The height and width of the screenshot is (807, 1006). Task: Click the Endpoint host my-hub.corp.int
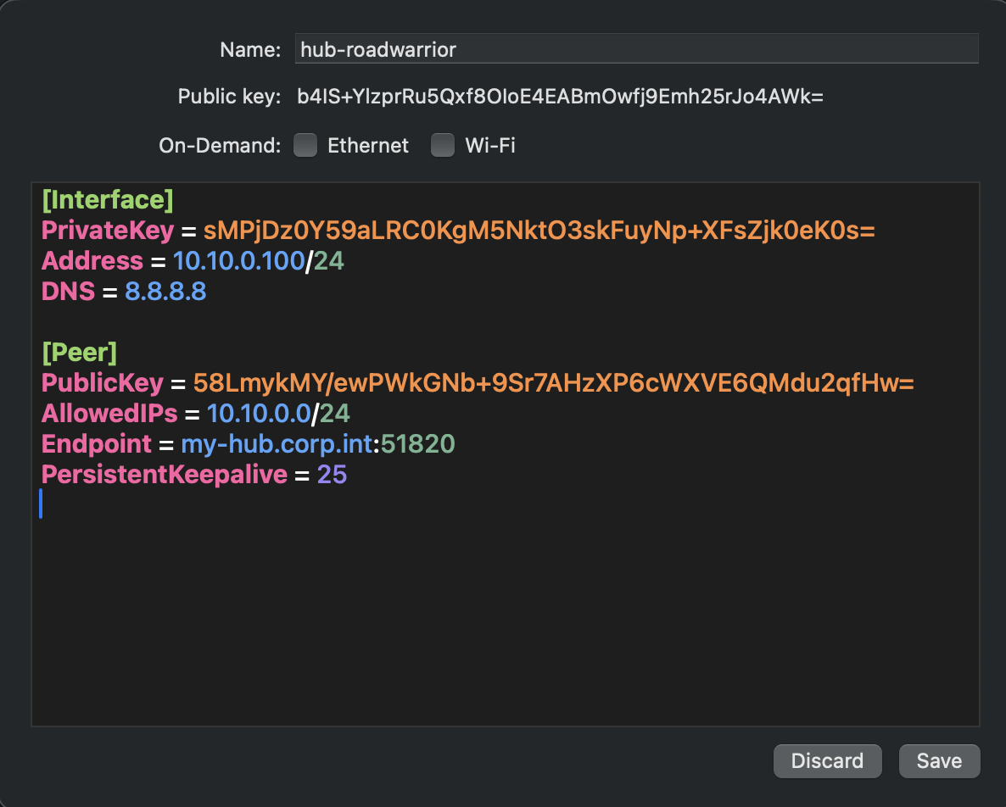pos(277,444)
